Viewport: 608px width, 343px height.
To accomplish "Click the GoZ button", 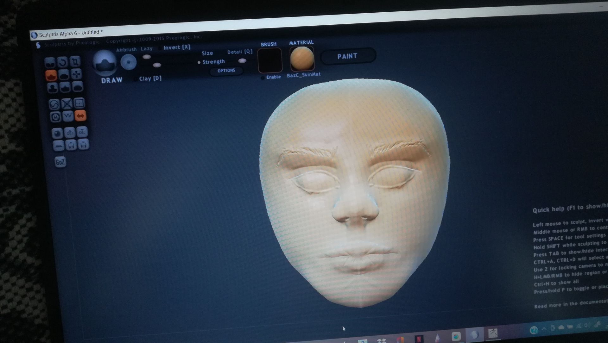I will coord(60,162).
